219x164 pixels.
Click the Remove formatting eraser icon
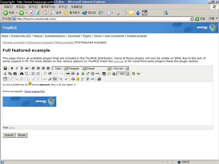[50, 79]
